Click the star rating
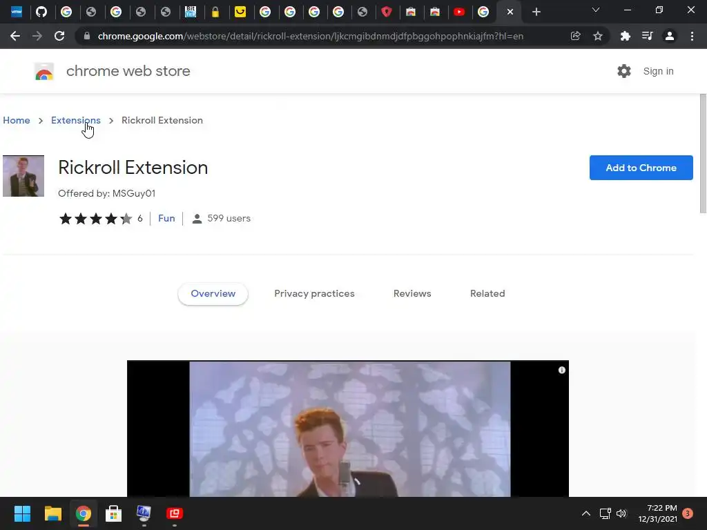This screenshot has width=707, height=530. 95,219
